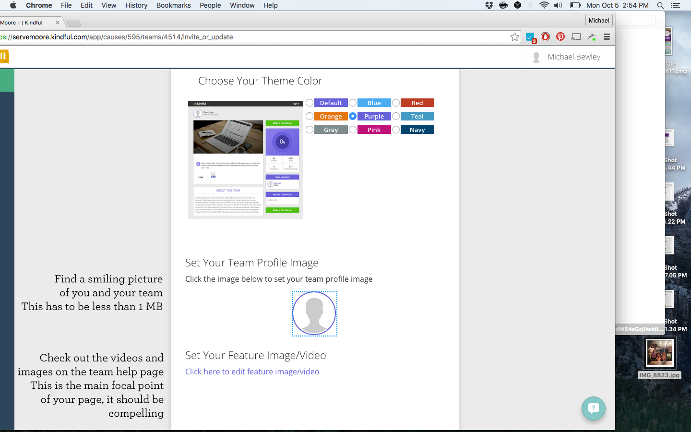Select IMG_8823.jpg desktop file thumbnail

click(x=660, y=352)
